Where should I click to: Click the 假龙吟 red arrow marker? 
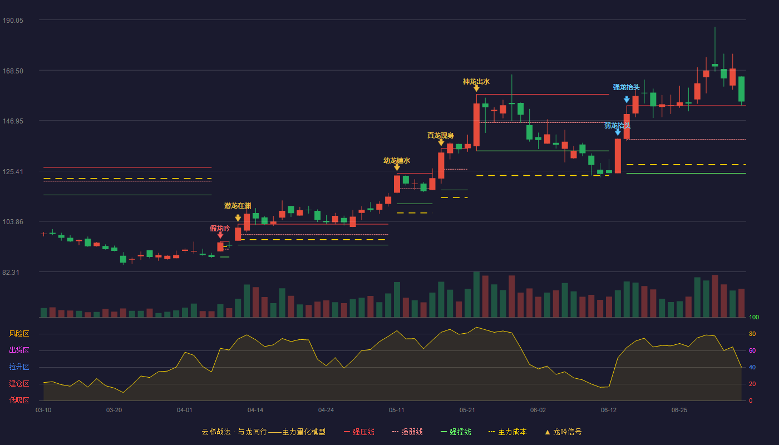pos(220,235)
